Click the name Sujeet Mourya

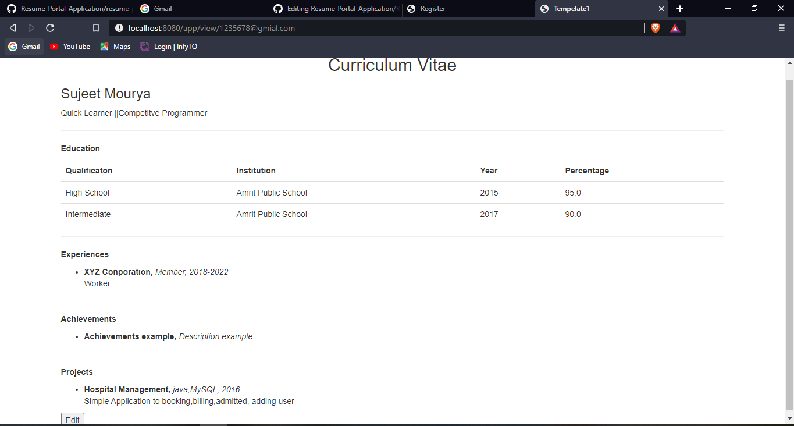[106, 94]
